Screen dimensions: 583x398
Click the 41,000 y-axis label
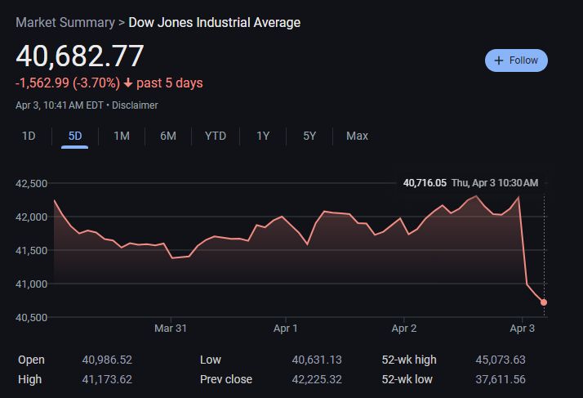click(31, 284)
